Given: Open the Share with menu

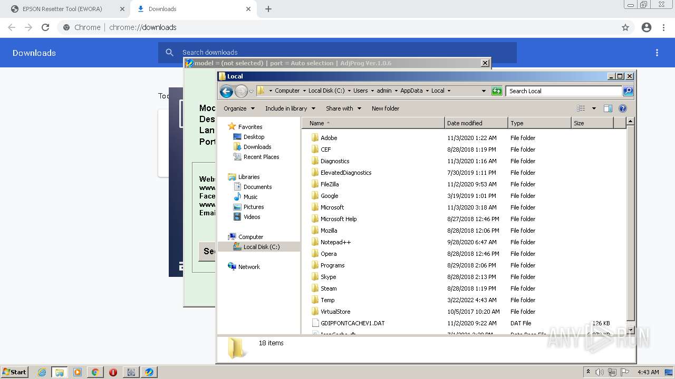Looking at the screenshot, I should click(343, 108).
